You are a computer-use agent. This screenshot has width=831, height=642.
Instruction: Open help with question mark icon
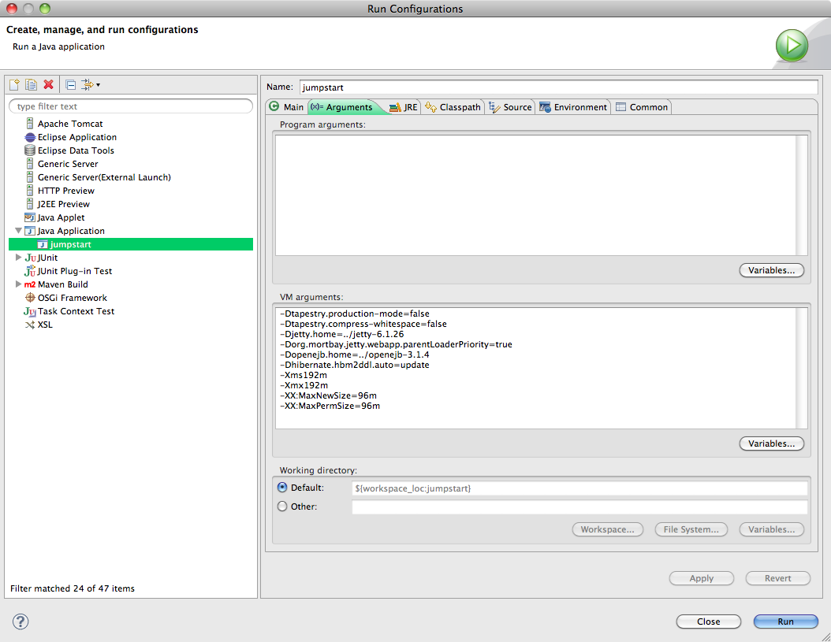[x=20, y=622]
